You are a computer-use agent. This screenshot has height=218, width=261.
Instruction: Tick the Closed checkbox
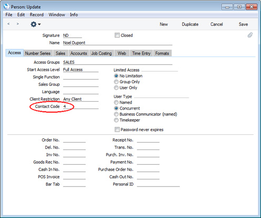(117, 35)
